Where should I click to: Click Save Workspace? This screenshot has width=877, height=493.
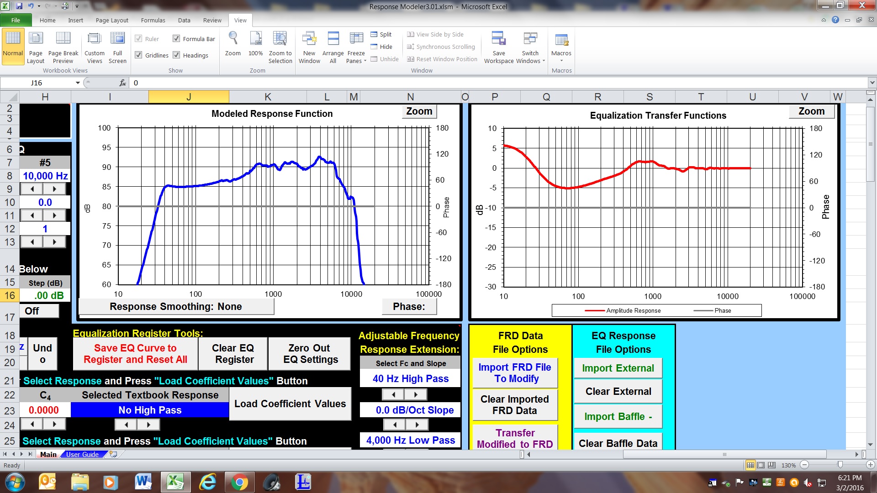click(499, 47)
